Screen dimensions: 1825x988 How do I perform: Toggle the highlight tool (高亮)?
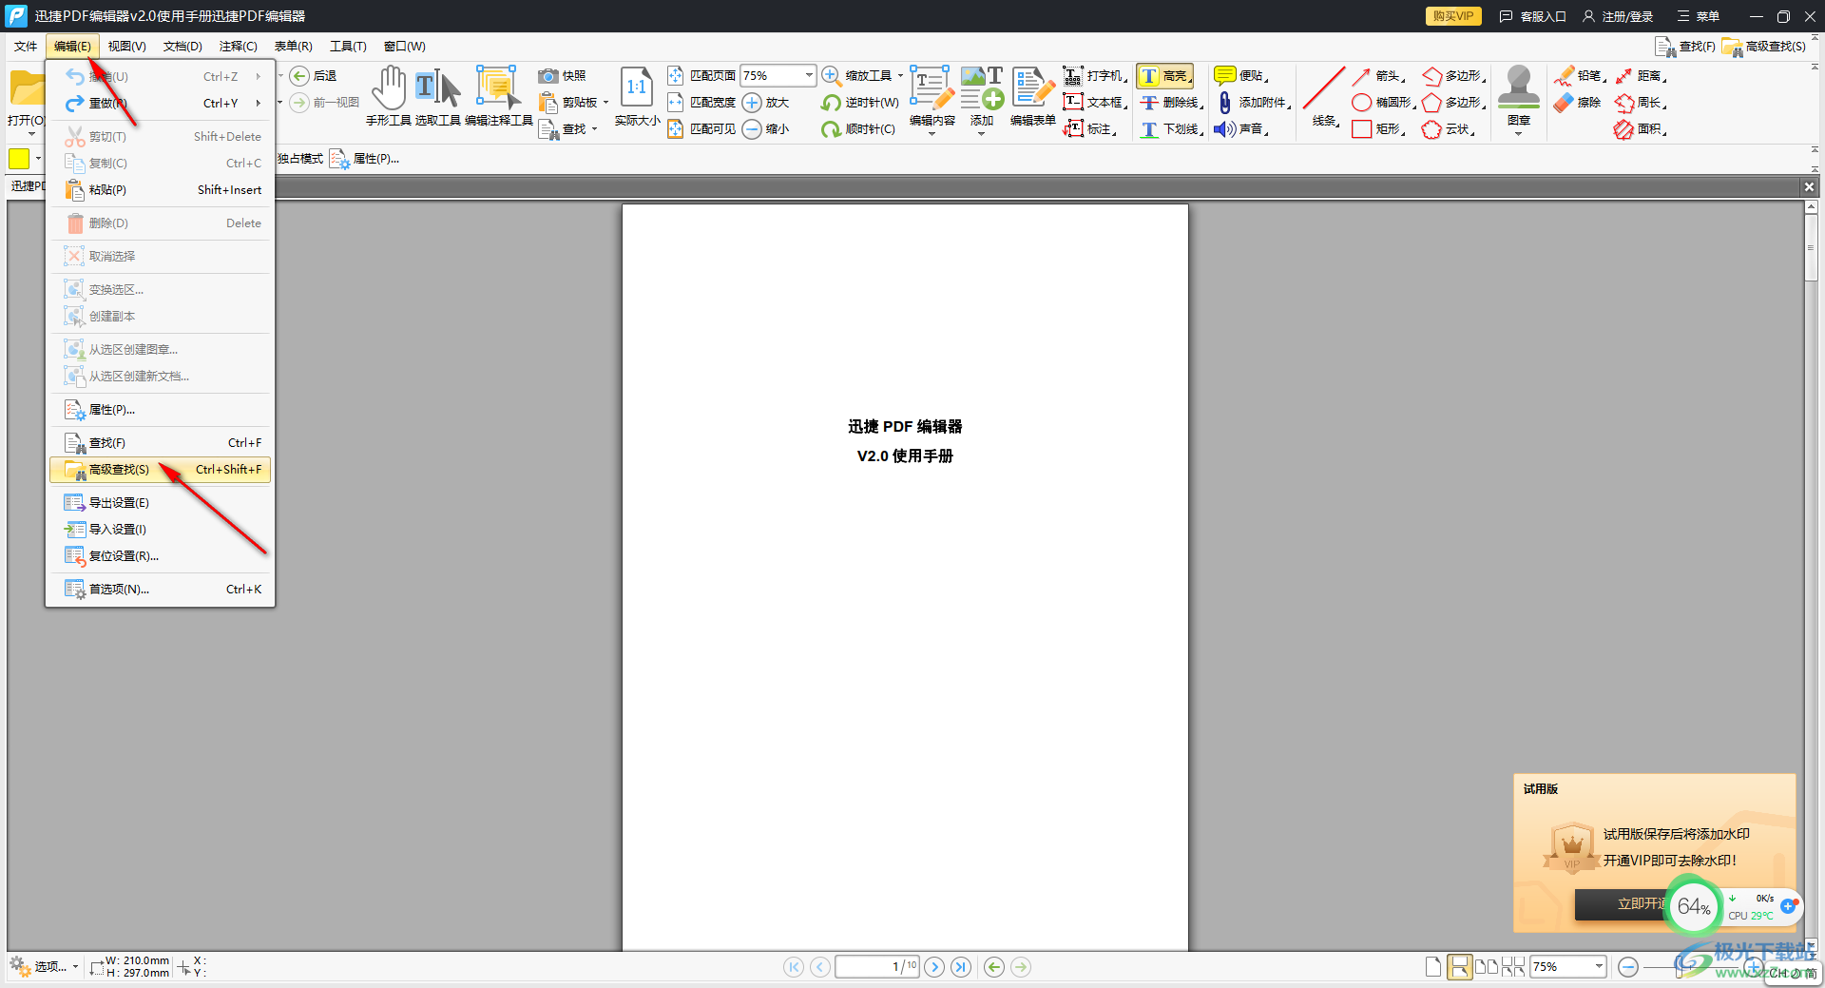point(1165,75)
